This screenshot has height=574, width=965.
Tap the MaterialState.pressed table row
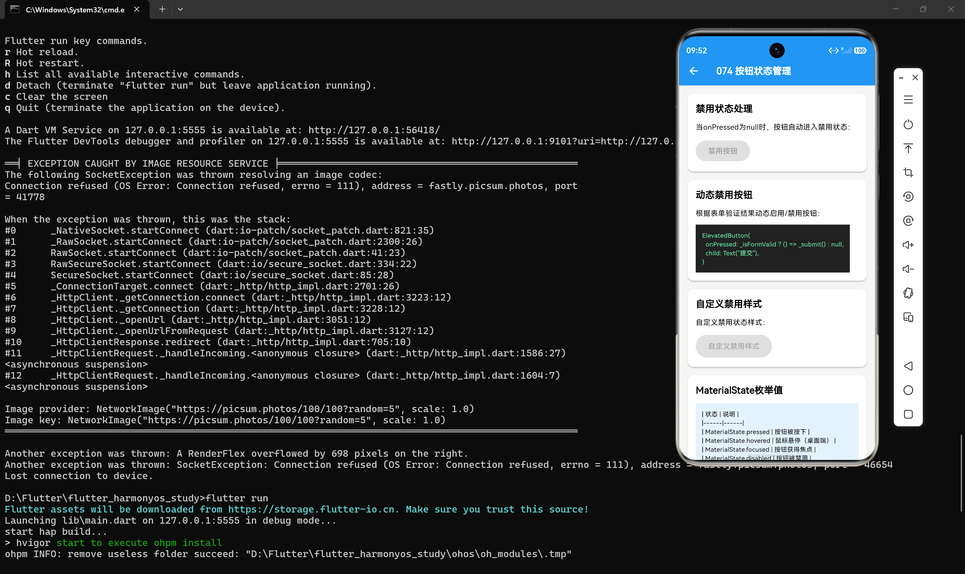click(756, 432)
